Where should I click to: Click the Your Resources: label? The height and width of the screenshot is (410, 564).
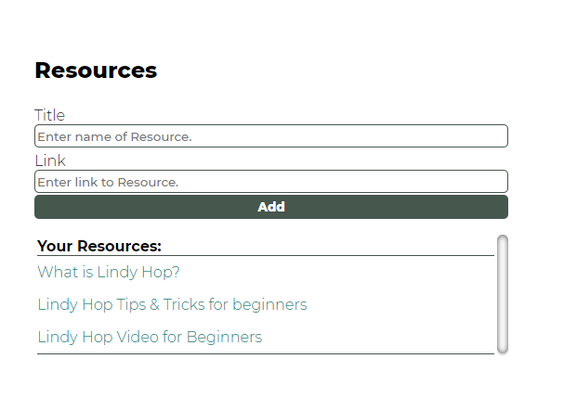coord(99,246)
